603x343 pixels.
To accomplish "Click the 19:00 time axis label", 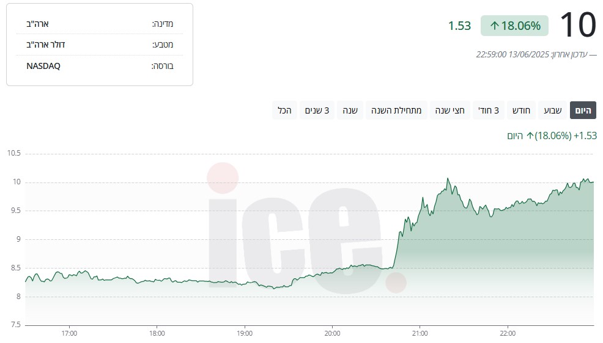I will coord(245,333).
